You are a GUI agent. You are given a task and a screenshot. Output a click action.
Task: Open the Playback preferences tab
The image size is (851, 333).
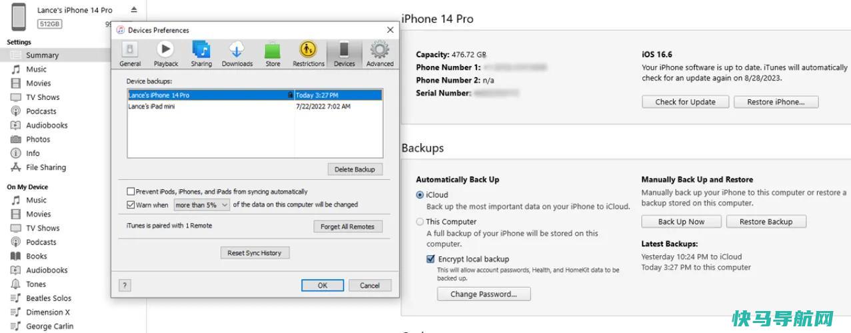tap(165, 54)
